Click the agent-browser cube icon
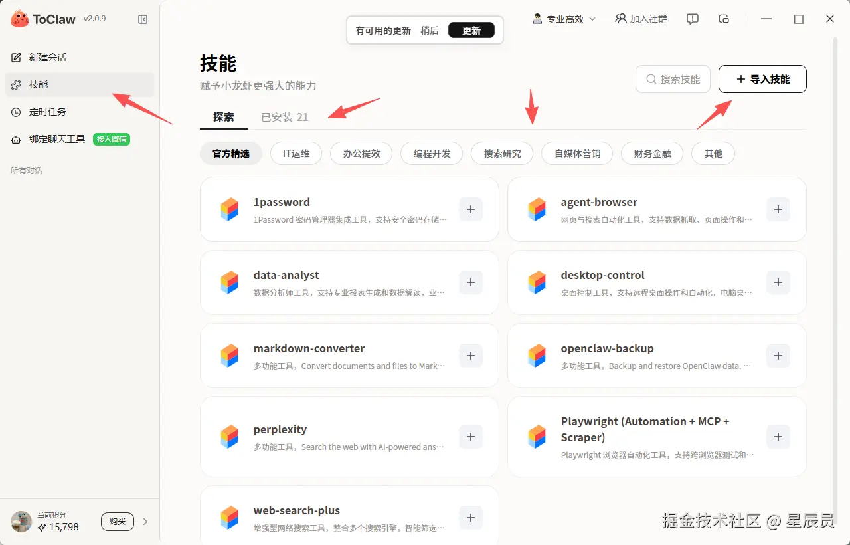This screenshot has height=545, width=850. click(537, 209)
